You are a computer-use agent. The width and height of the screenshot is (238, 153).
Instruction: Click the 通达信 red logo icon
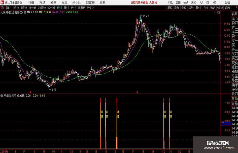(2, 3)
